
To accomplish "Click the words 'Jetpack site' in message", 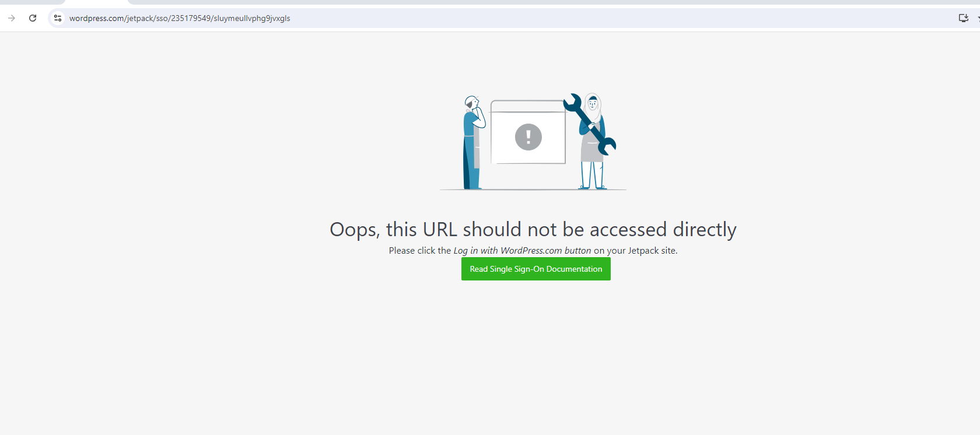I will [x=652, y=251].
